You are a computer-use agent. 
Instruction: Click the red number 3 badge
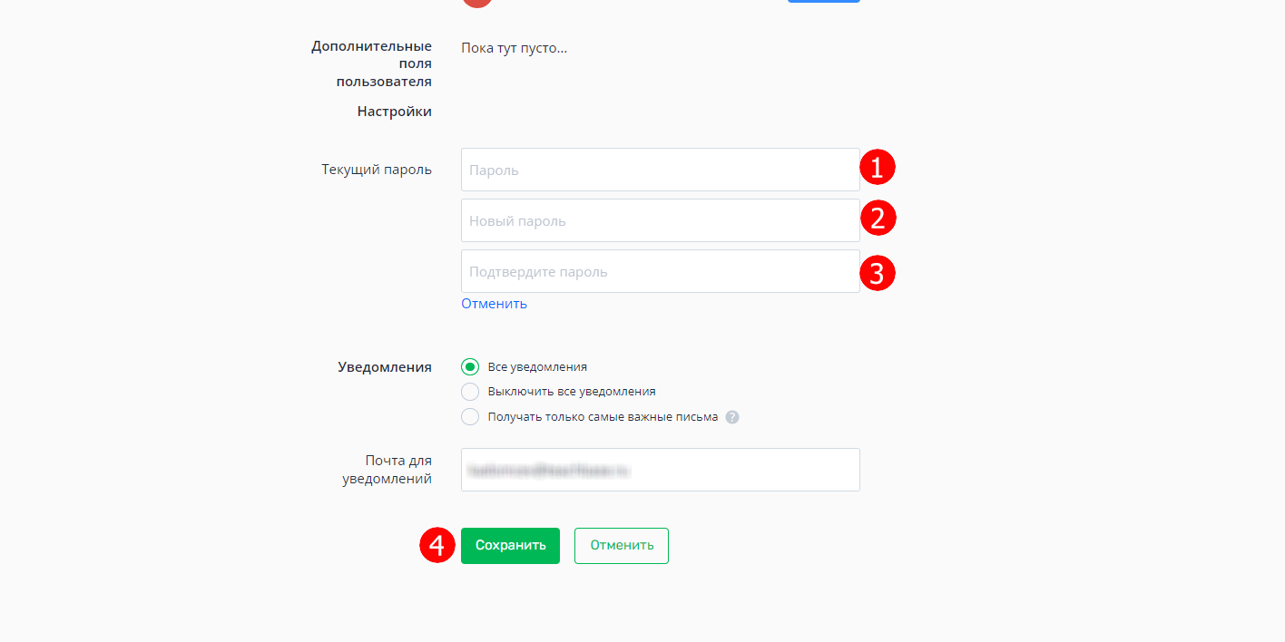tap(877, 272)
